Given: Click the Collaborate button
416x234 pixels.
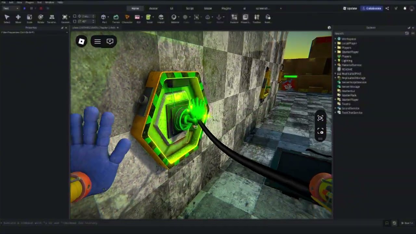Looking at the screenshot, I should [372, 8].
